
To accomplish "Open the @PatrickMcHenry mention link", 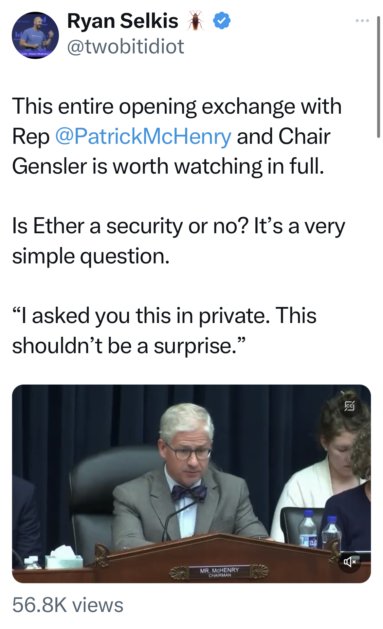I will pyautogui.click(x=143, y=136).
